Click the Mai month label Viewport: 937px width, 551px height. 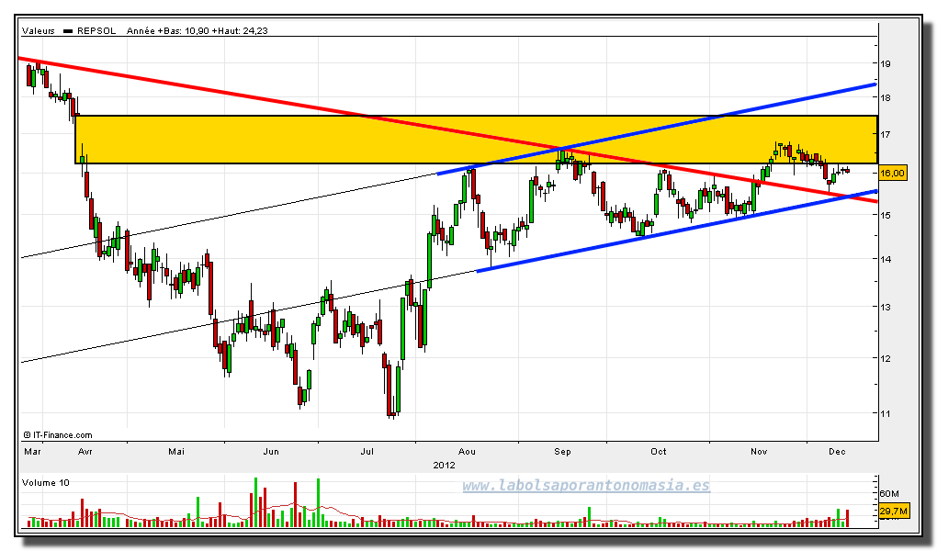[176, 452]
